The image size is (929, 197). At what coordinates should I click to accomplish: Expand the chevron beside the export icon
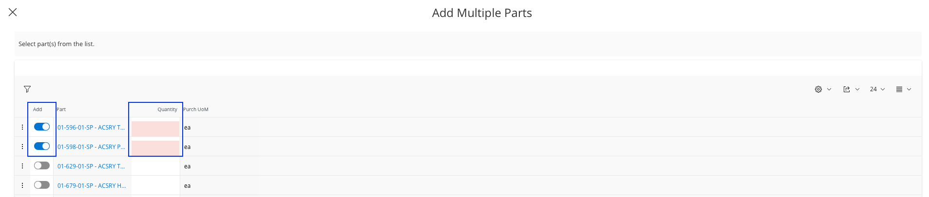point(857,89)
